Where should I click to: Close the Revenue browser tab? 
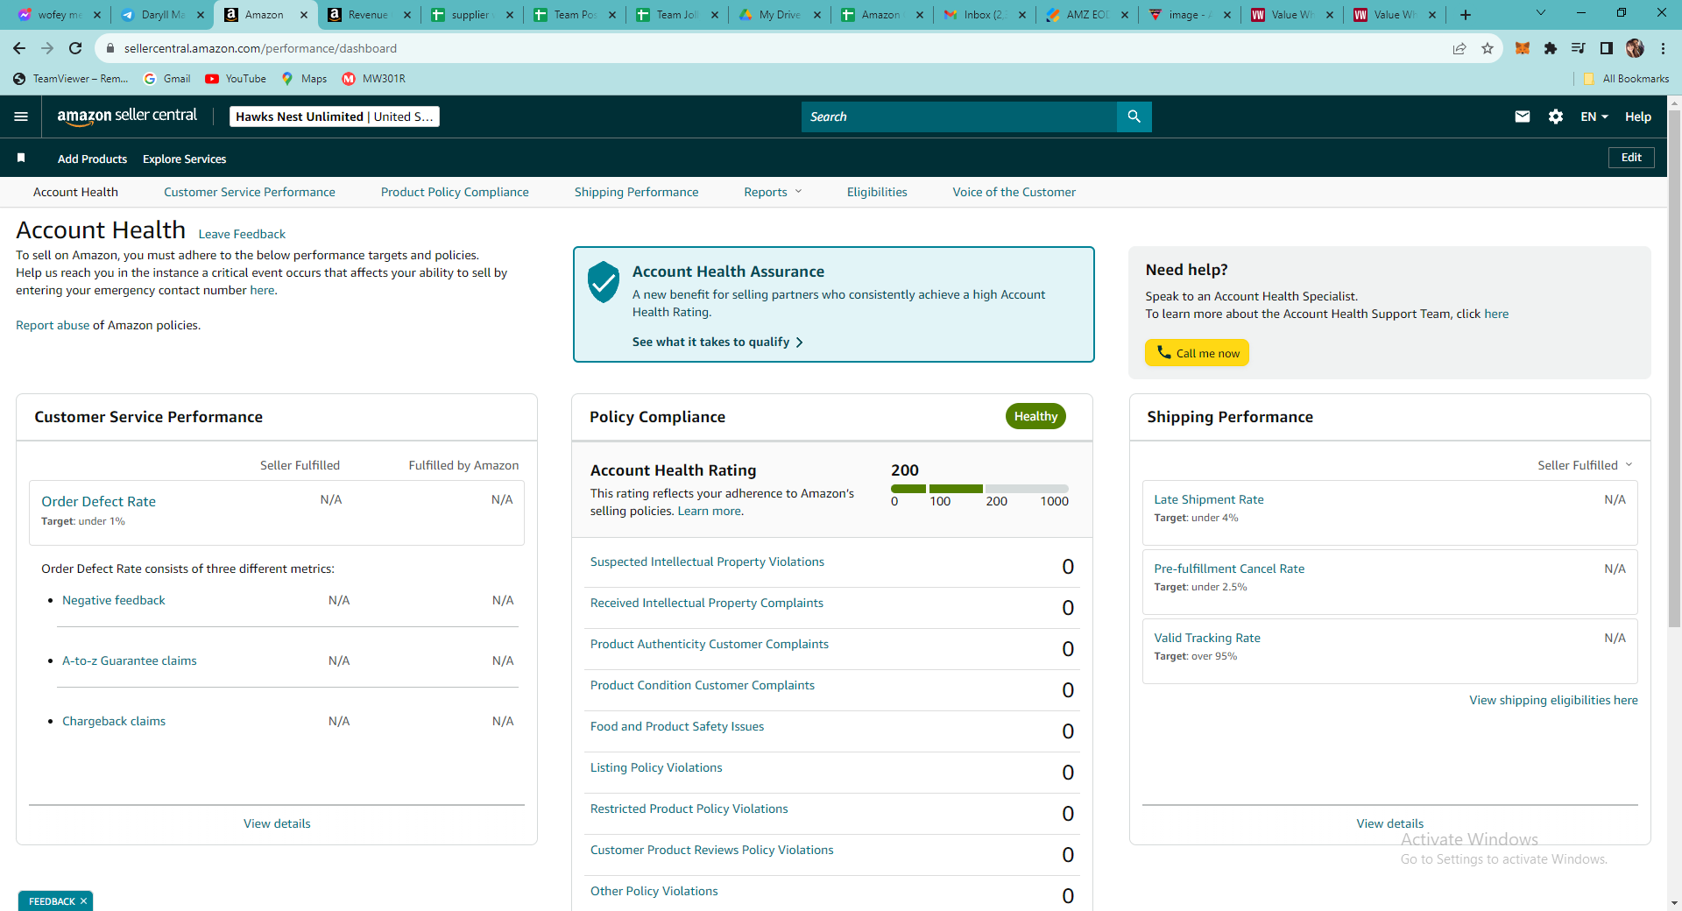click(407, 15)
